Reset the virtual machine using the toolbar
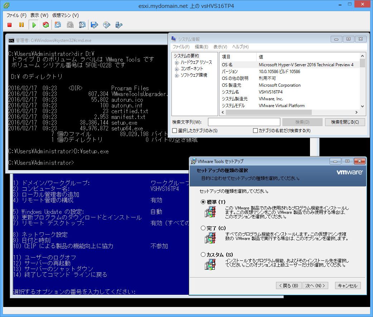This screenshot has height=317, width=373. (x=46, y=25)
